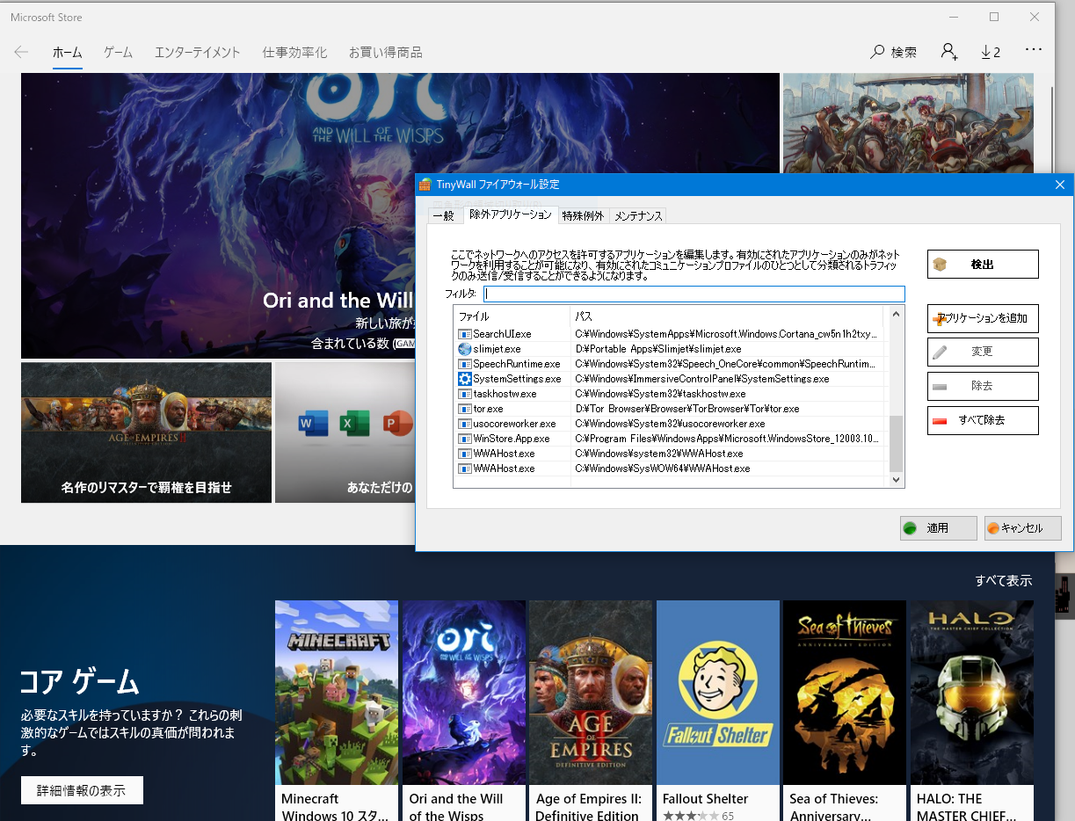The height and width of the screenshot is (821, 1075).
Task: Switch to the 特殊例外 tab
Action: 583,215
